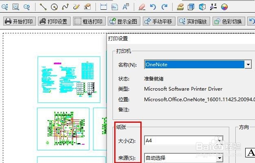Open 打印设置 from the print toolbar
The image size is (255, 163).
click(x=54, y=21)
